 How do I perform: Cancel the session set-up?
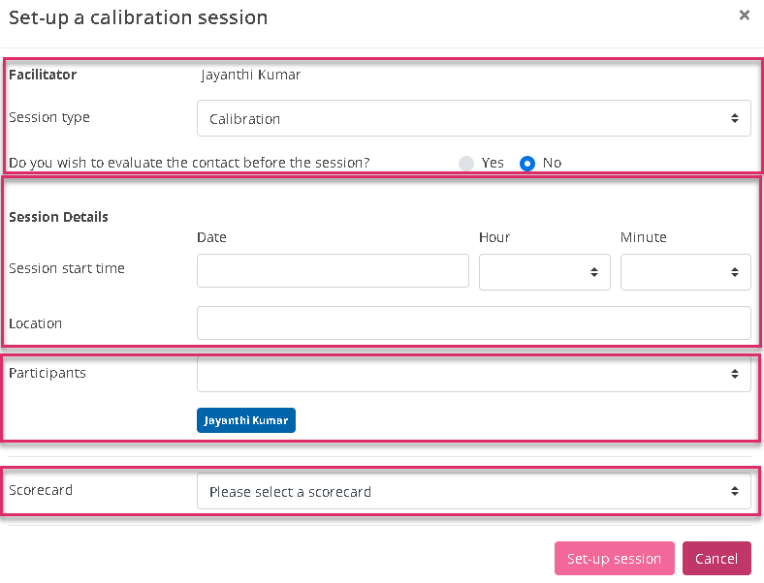(x=716, y=559)
